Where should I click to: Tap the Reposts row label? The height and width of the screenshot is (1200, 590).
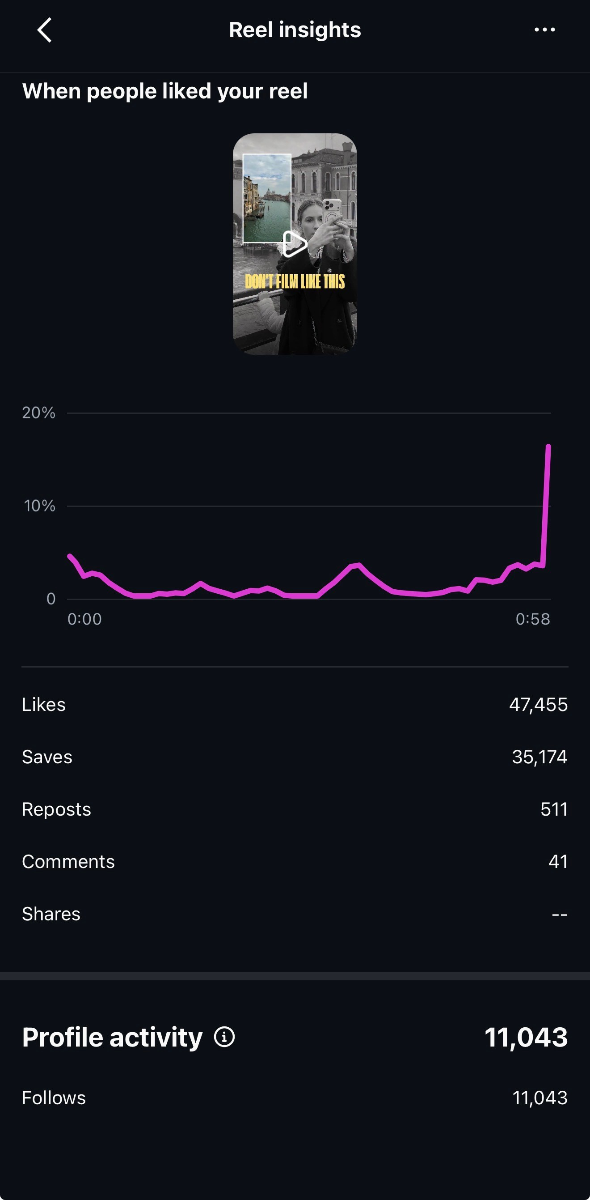56,809
